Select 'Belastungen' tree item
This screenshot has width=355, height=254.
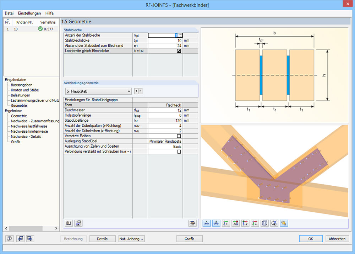point(20,95)
